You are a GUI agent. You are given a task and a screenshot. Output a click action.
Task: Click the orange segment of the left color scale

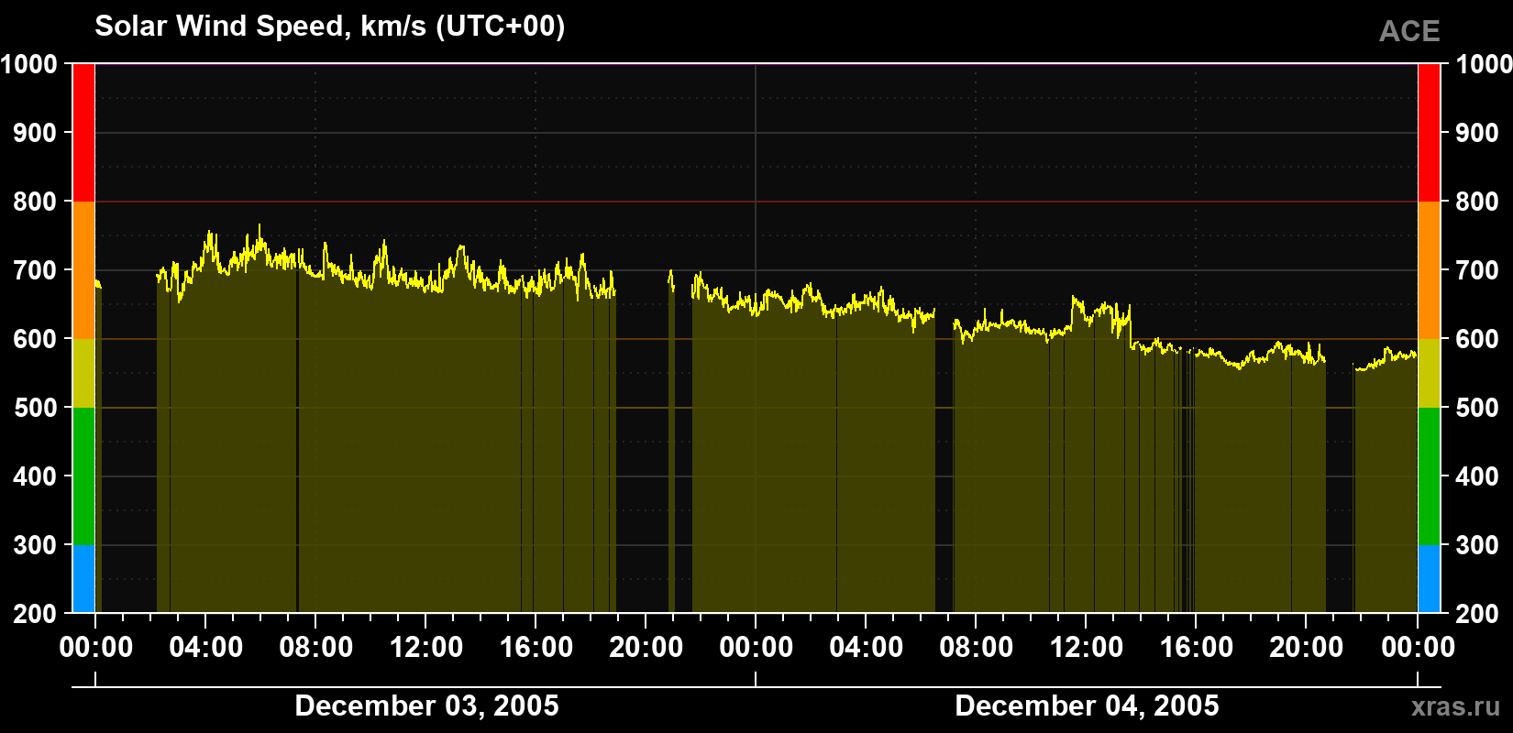click(x=83, y=270)
